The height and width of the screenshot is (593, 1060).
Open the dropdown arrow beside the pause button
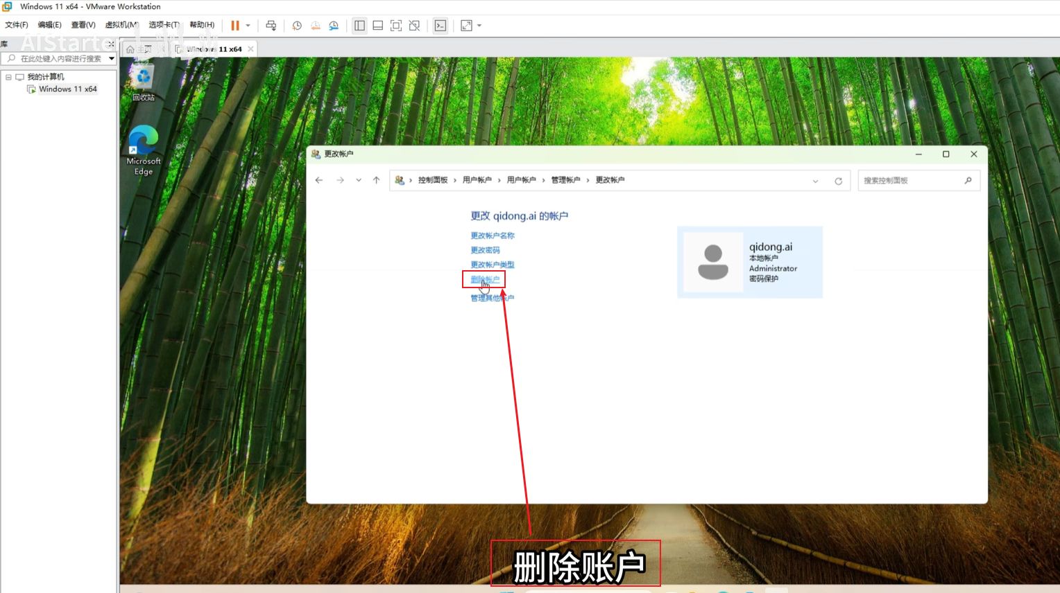[248, 26]
